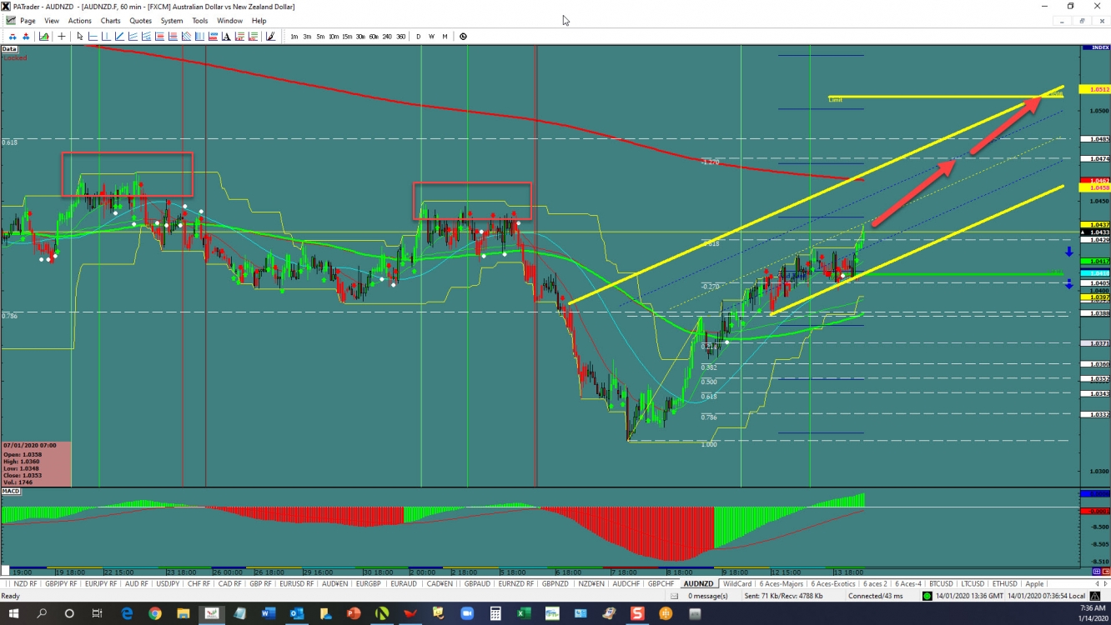The height and width of the screenshot is (625, 1111).
Task: Click the upper blue down arrow marker
Action: click(x=1068, y=252)
